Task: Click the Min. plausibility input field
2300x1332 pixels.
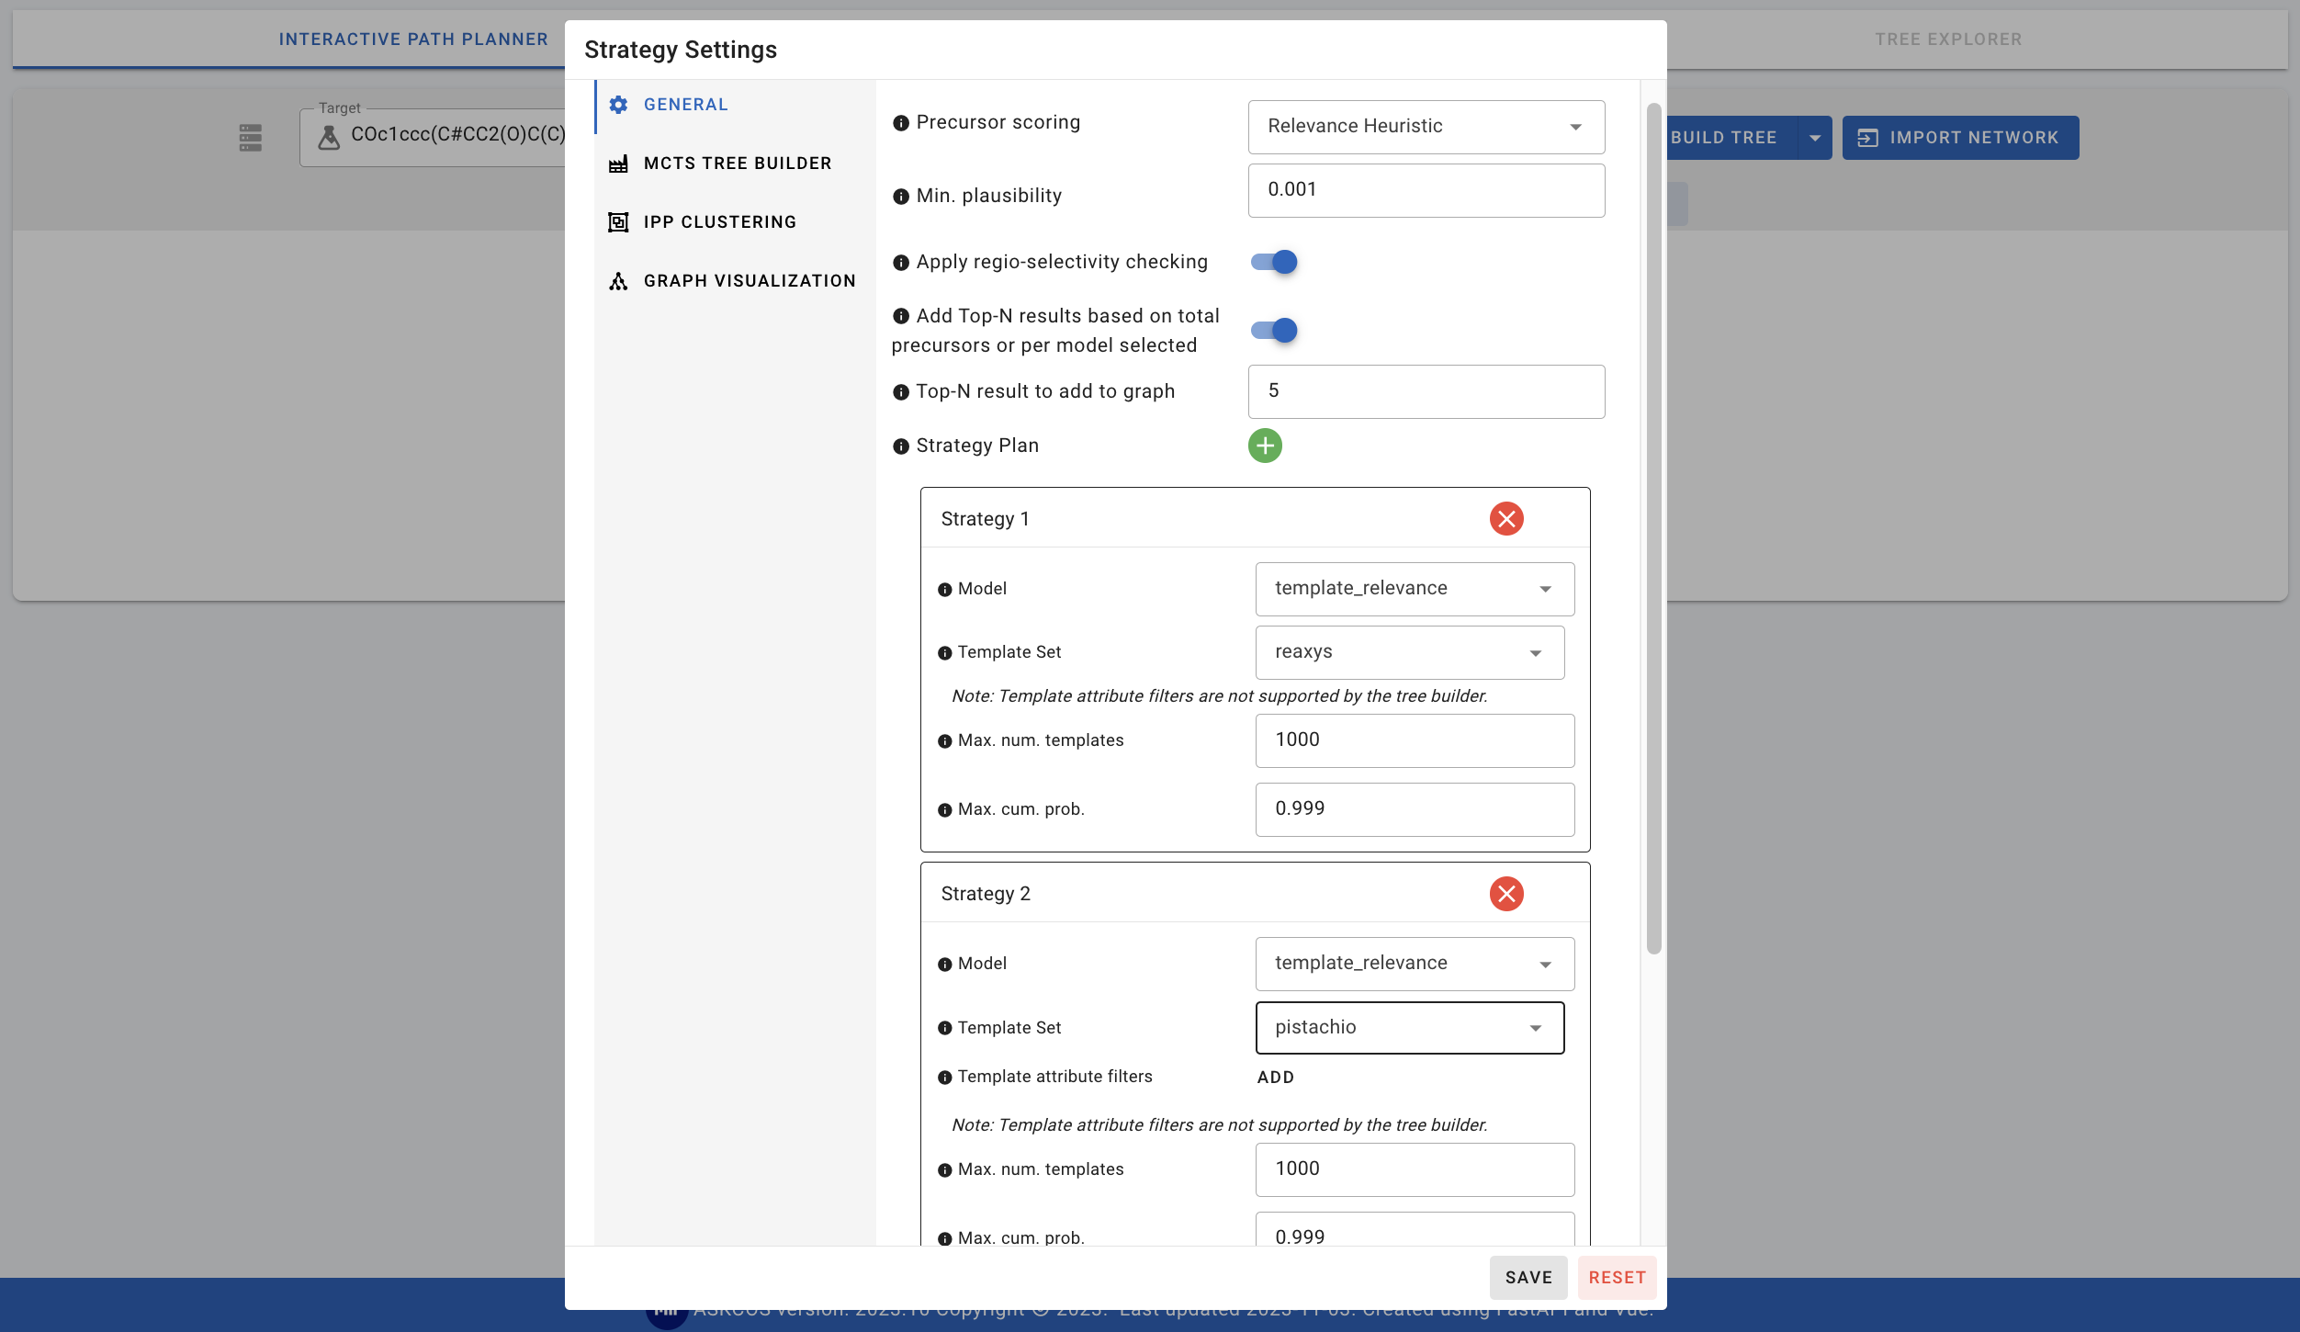Action: (x=1426, y=190)
